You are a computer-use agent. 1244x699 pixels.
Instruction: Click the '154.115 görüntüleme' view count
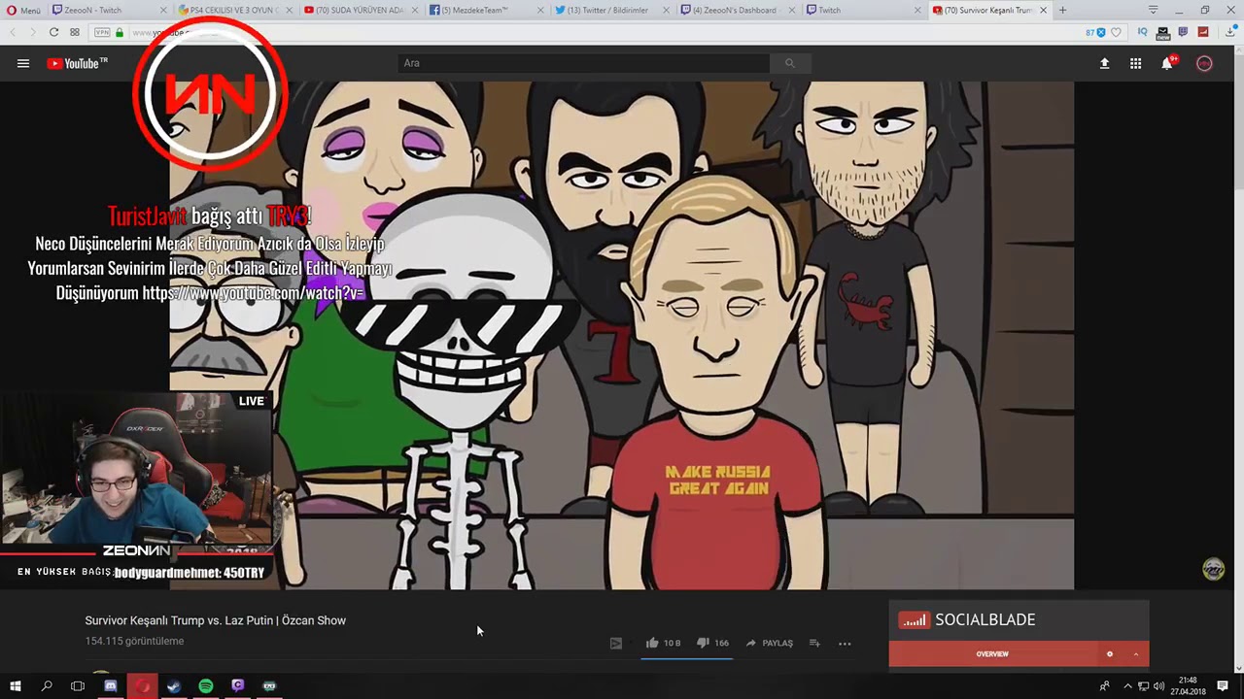(x=134, y=641)
